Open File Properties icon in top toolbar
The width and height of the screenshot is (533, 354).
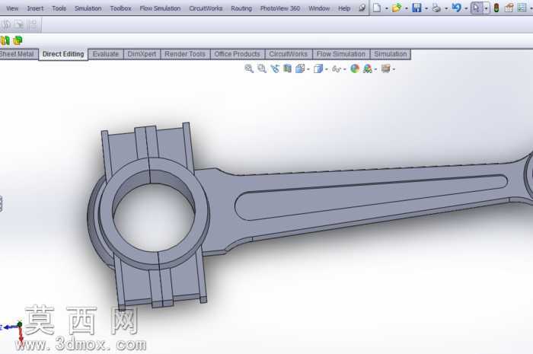point(509,8)
